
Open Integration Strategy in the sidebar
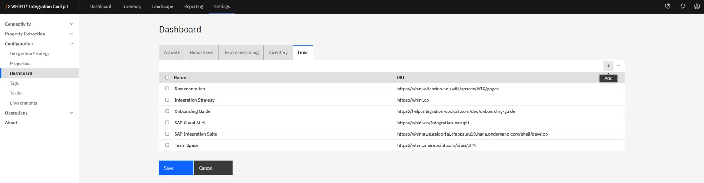coord(30,54)
